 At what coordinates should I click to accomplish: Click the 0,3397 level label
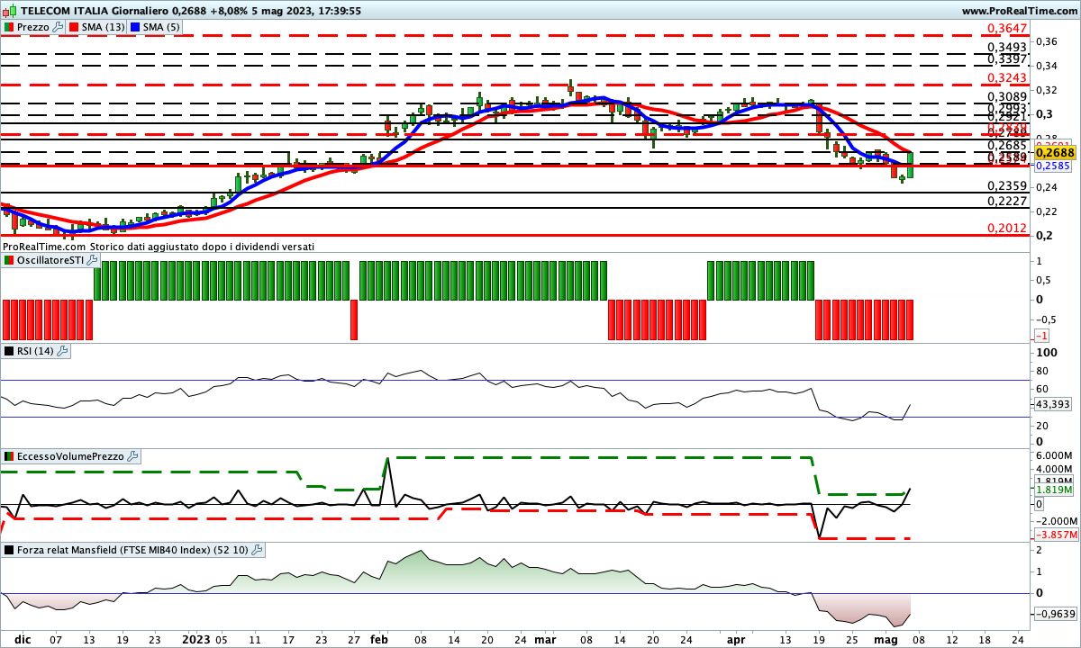click(x=1007, y=58)
